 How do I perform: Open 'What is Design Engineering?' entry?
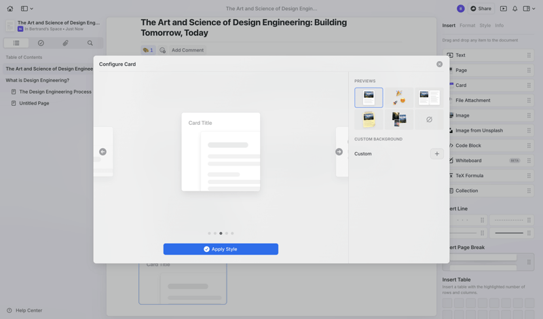(37, 80)
